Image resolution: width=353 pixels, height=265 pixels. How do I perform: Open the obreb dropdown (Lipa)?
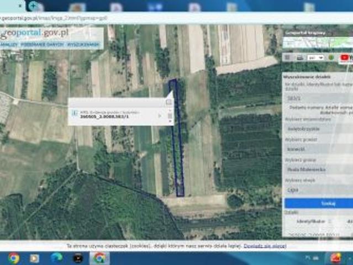(x=319, y=190)
